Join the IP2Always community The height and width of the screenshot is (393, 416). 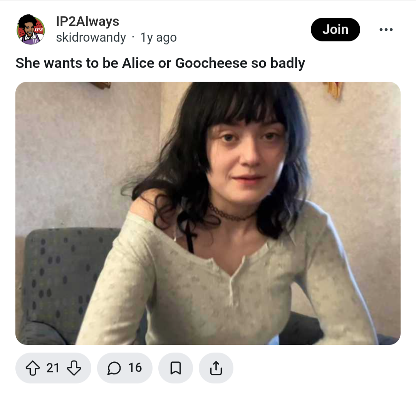(335, 29)
